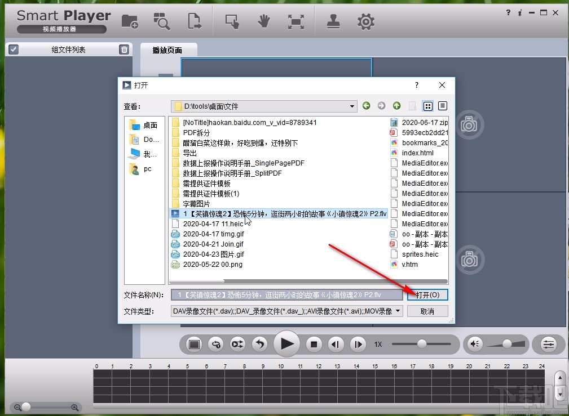The image size is (569, 416).
Task: Open settings gear in Smart Player
Action: (366, 22)
